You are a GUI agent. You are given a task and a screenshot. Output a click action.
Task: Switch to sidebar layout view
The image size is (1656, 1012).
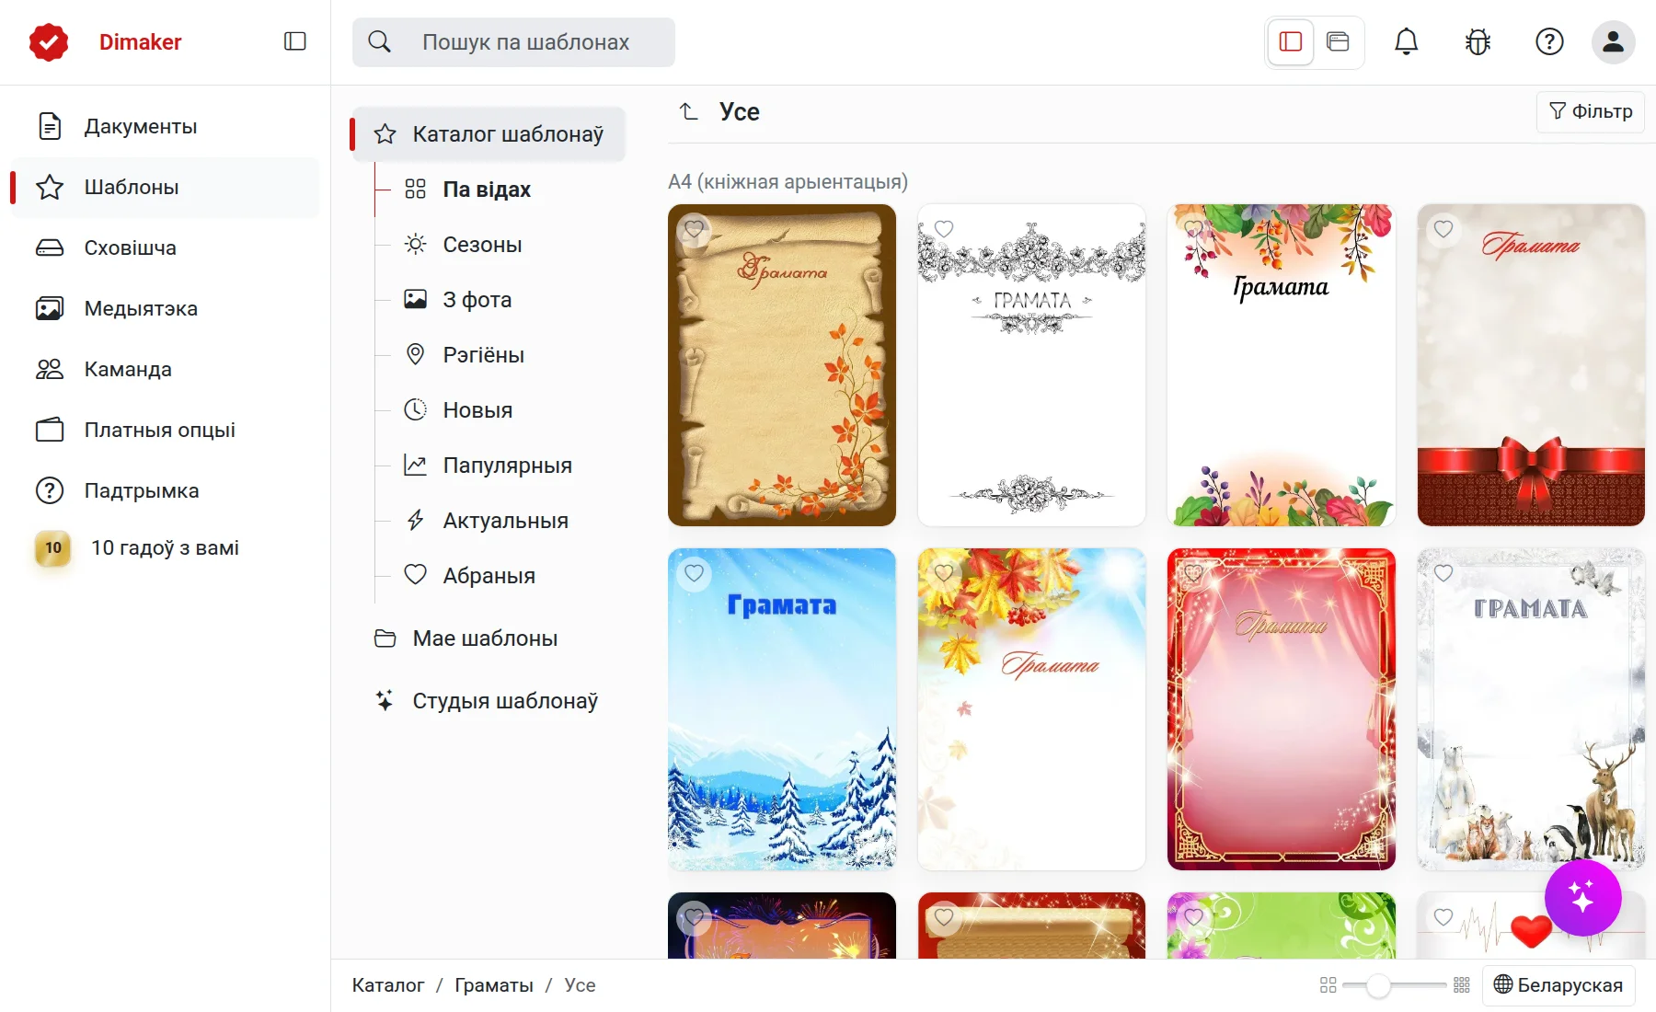pyautogui.click(x=1291, y=41)
